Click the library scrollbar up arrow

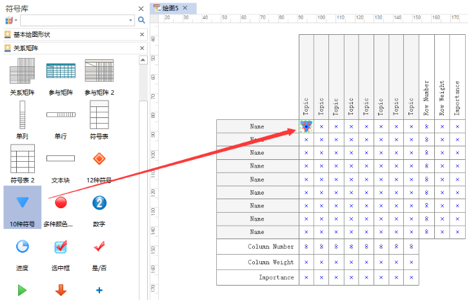143,60
